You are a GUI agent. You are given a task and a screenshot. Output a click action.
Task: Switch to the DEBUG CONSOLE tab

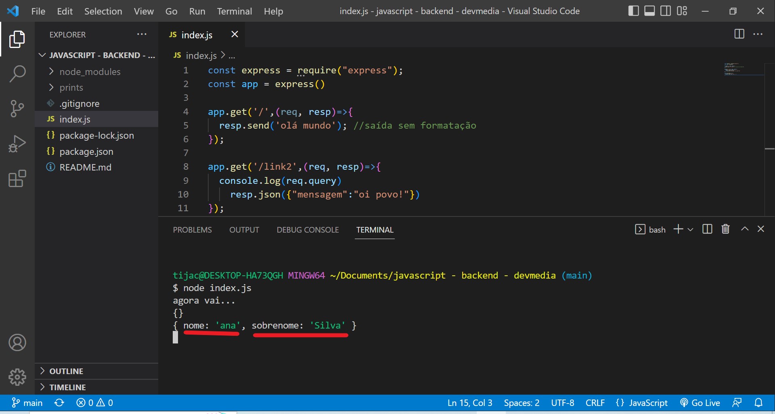(307, 229)
